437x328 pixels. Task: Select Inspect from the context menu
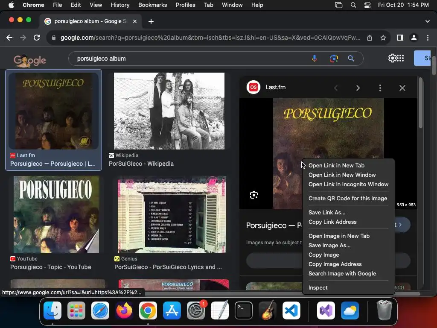pos(318,287)
